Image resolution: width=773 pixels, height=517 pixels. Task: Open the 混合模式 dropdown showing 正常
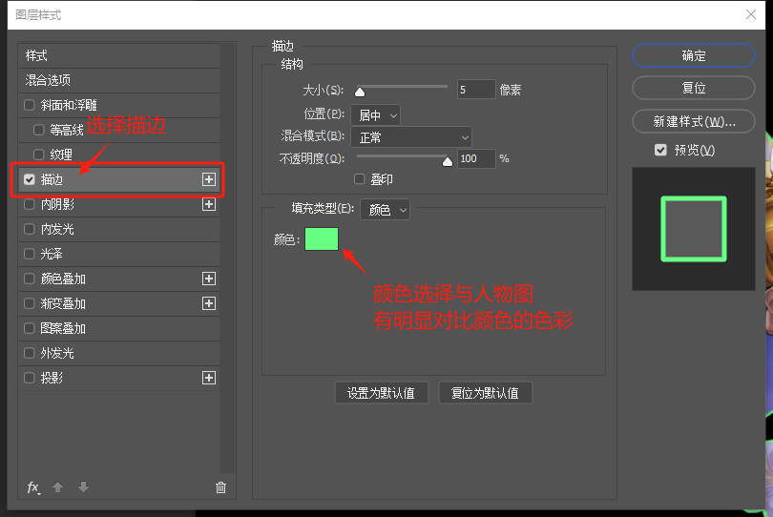coord(411,137)
